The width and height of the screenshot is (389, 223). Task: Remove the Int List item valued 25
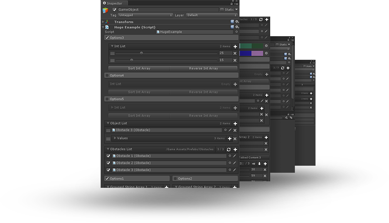click(x=235, y=53)
